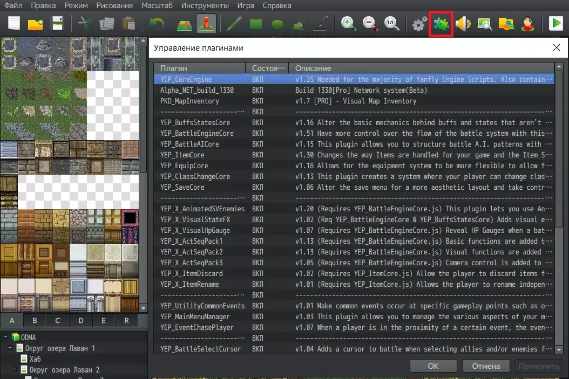Screen dimensions: 569x379
Task: Open the Database gear icon
Action: 419,24
